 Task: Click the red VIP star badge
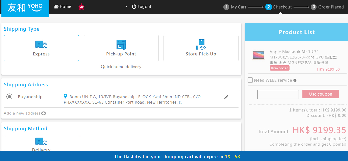[x=82, y=7]
